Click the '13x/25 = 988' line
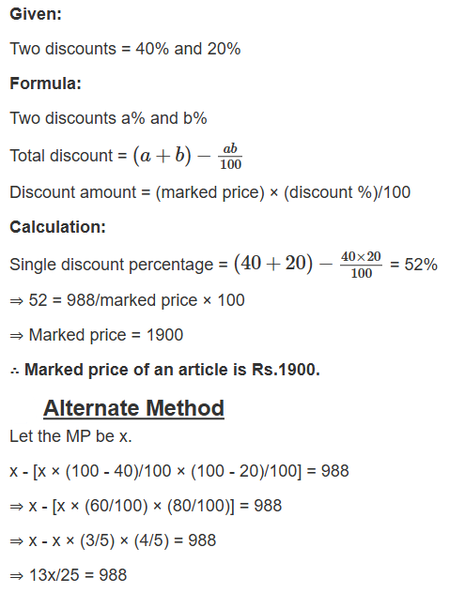The height and width of the screenshot is (593, 449). [69, 575]
